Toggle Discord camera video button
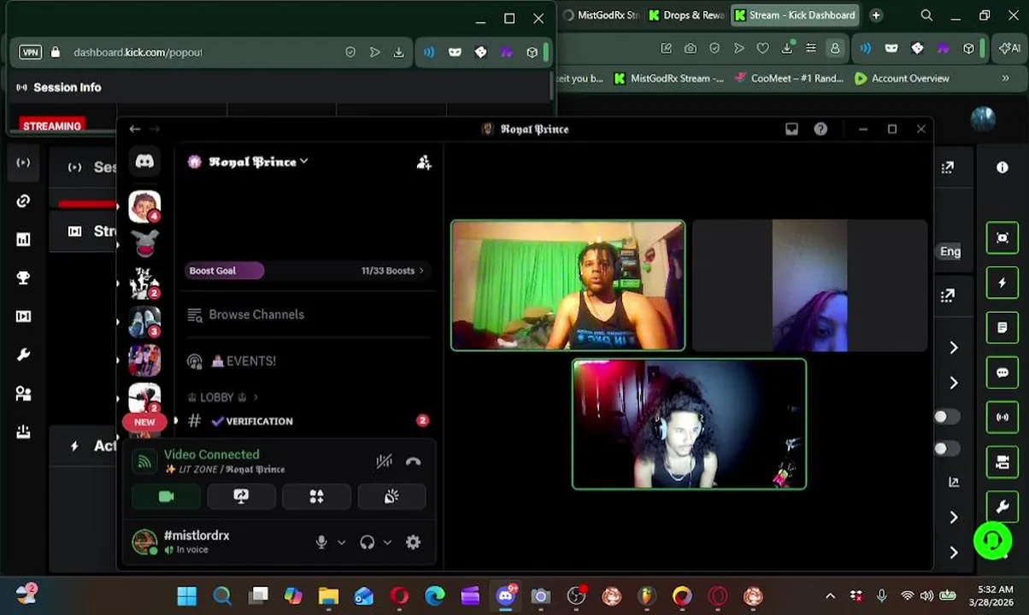 coord(166,497)
